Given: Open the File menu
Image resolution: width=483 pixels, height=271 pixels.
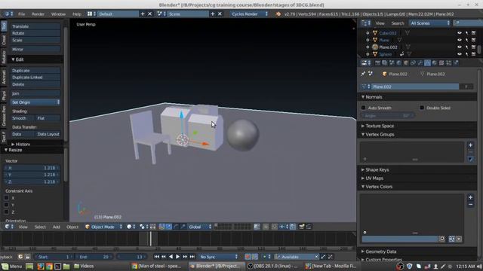Looking at the screenshot, I should (22, 14).
